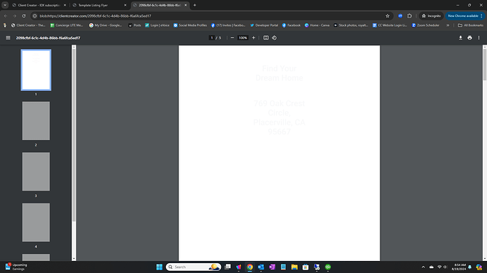Image resolution: width=487 pixels, height=273 pixels.
Task: Zoom in with the plus icon
Action: (x=253, y=38)
